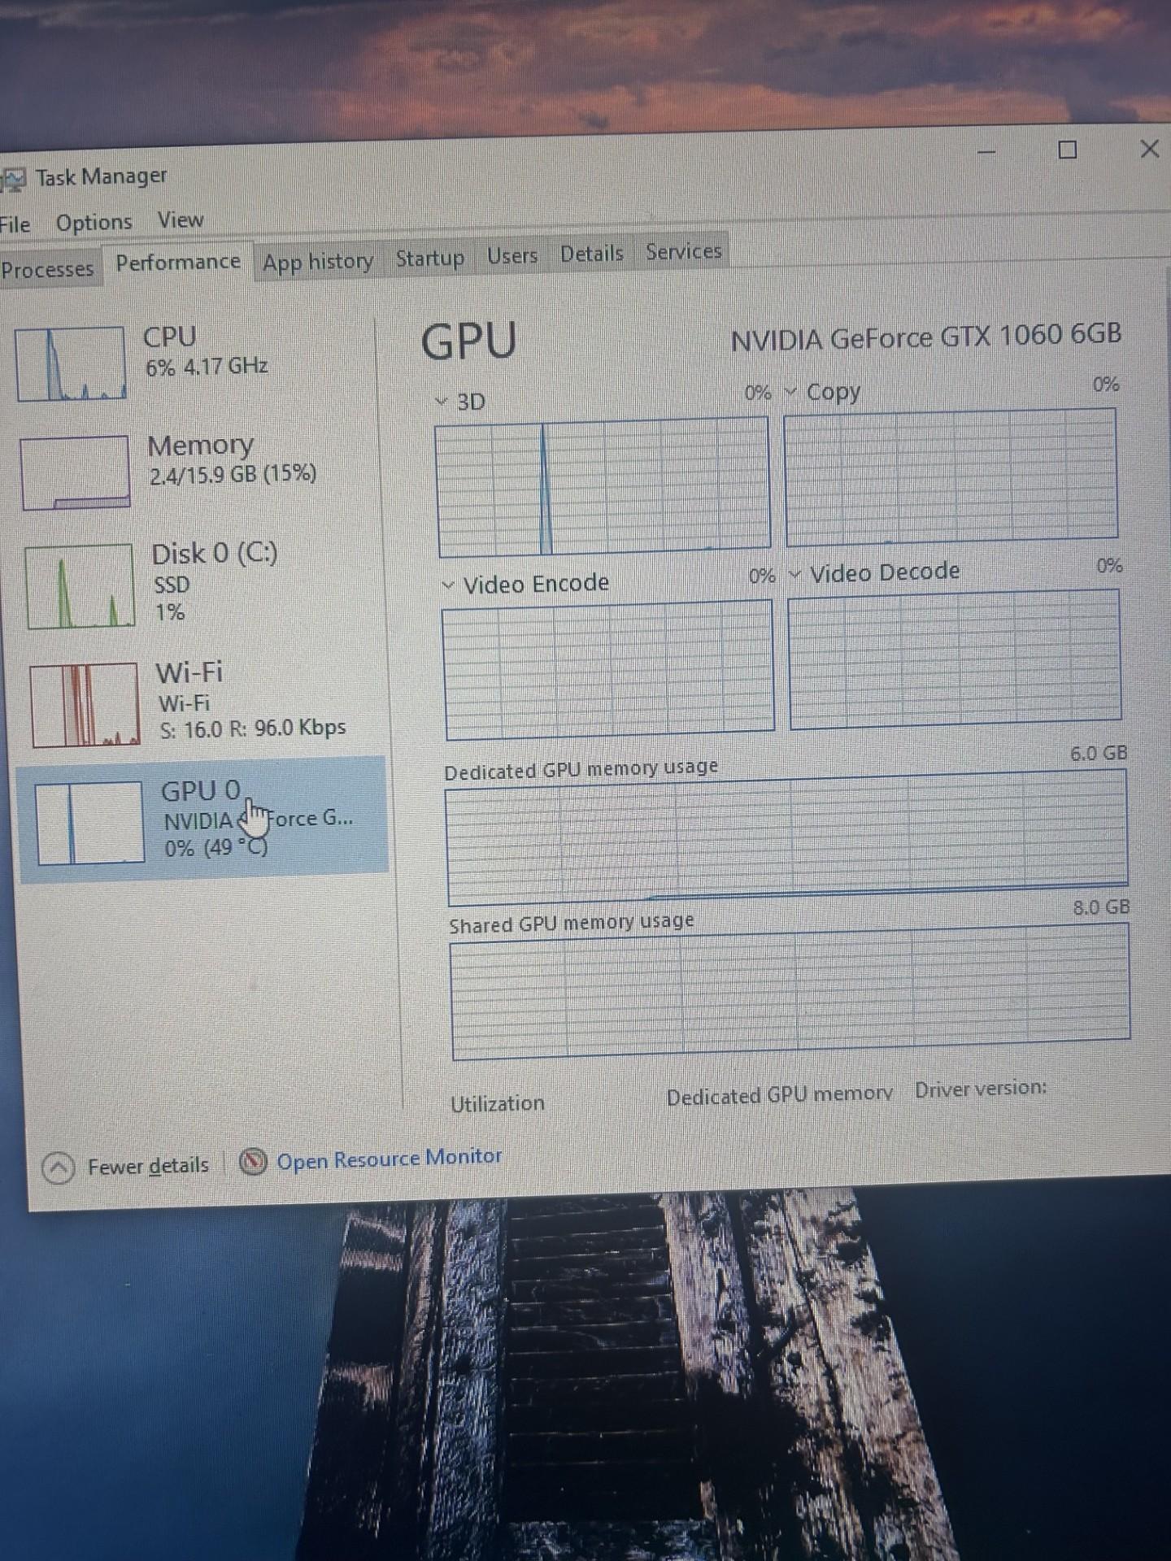Switch to the Users tab

pyautogui.click(x=512, y=255)
